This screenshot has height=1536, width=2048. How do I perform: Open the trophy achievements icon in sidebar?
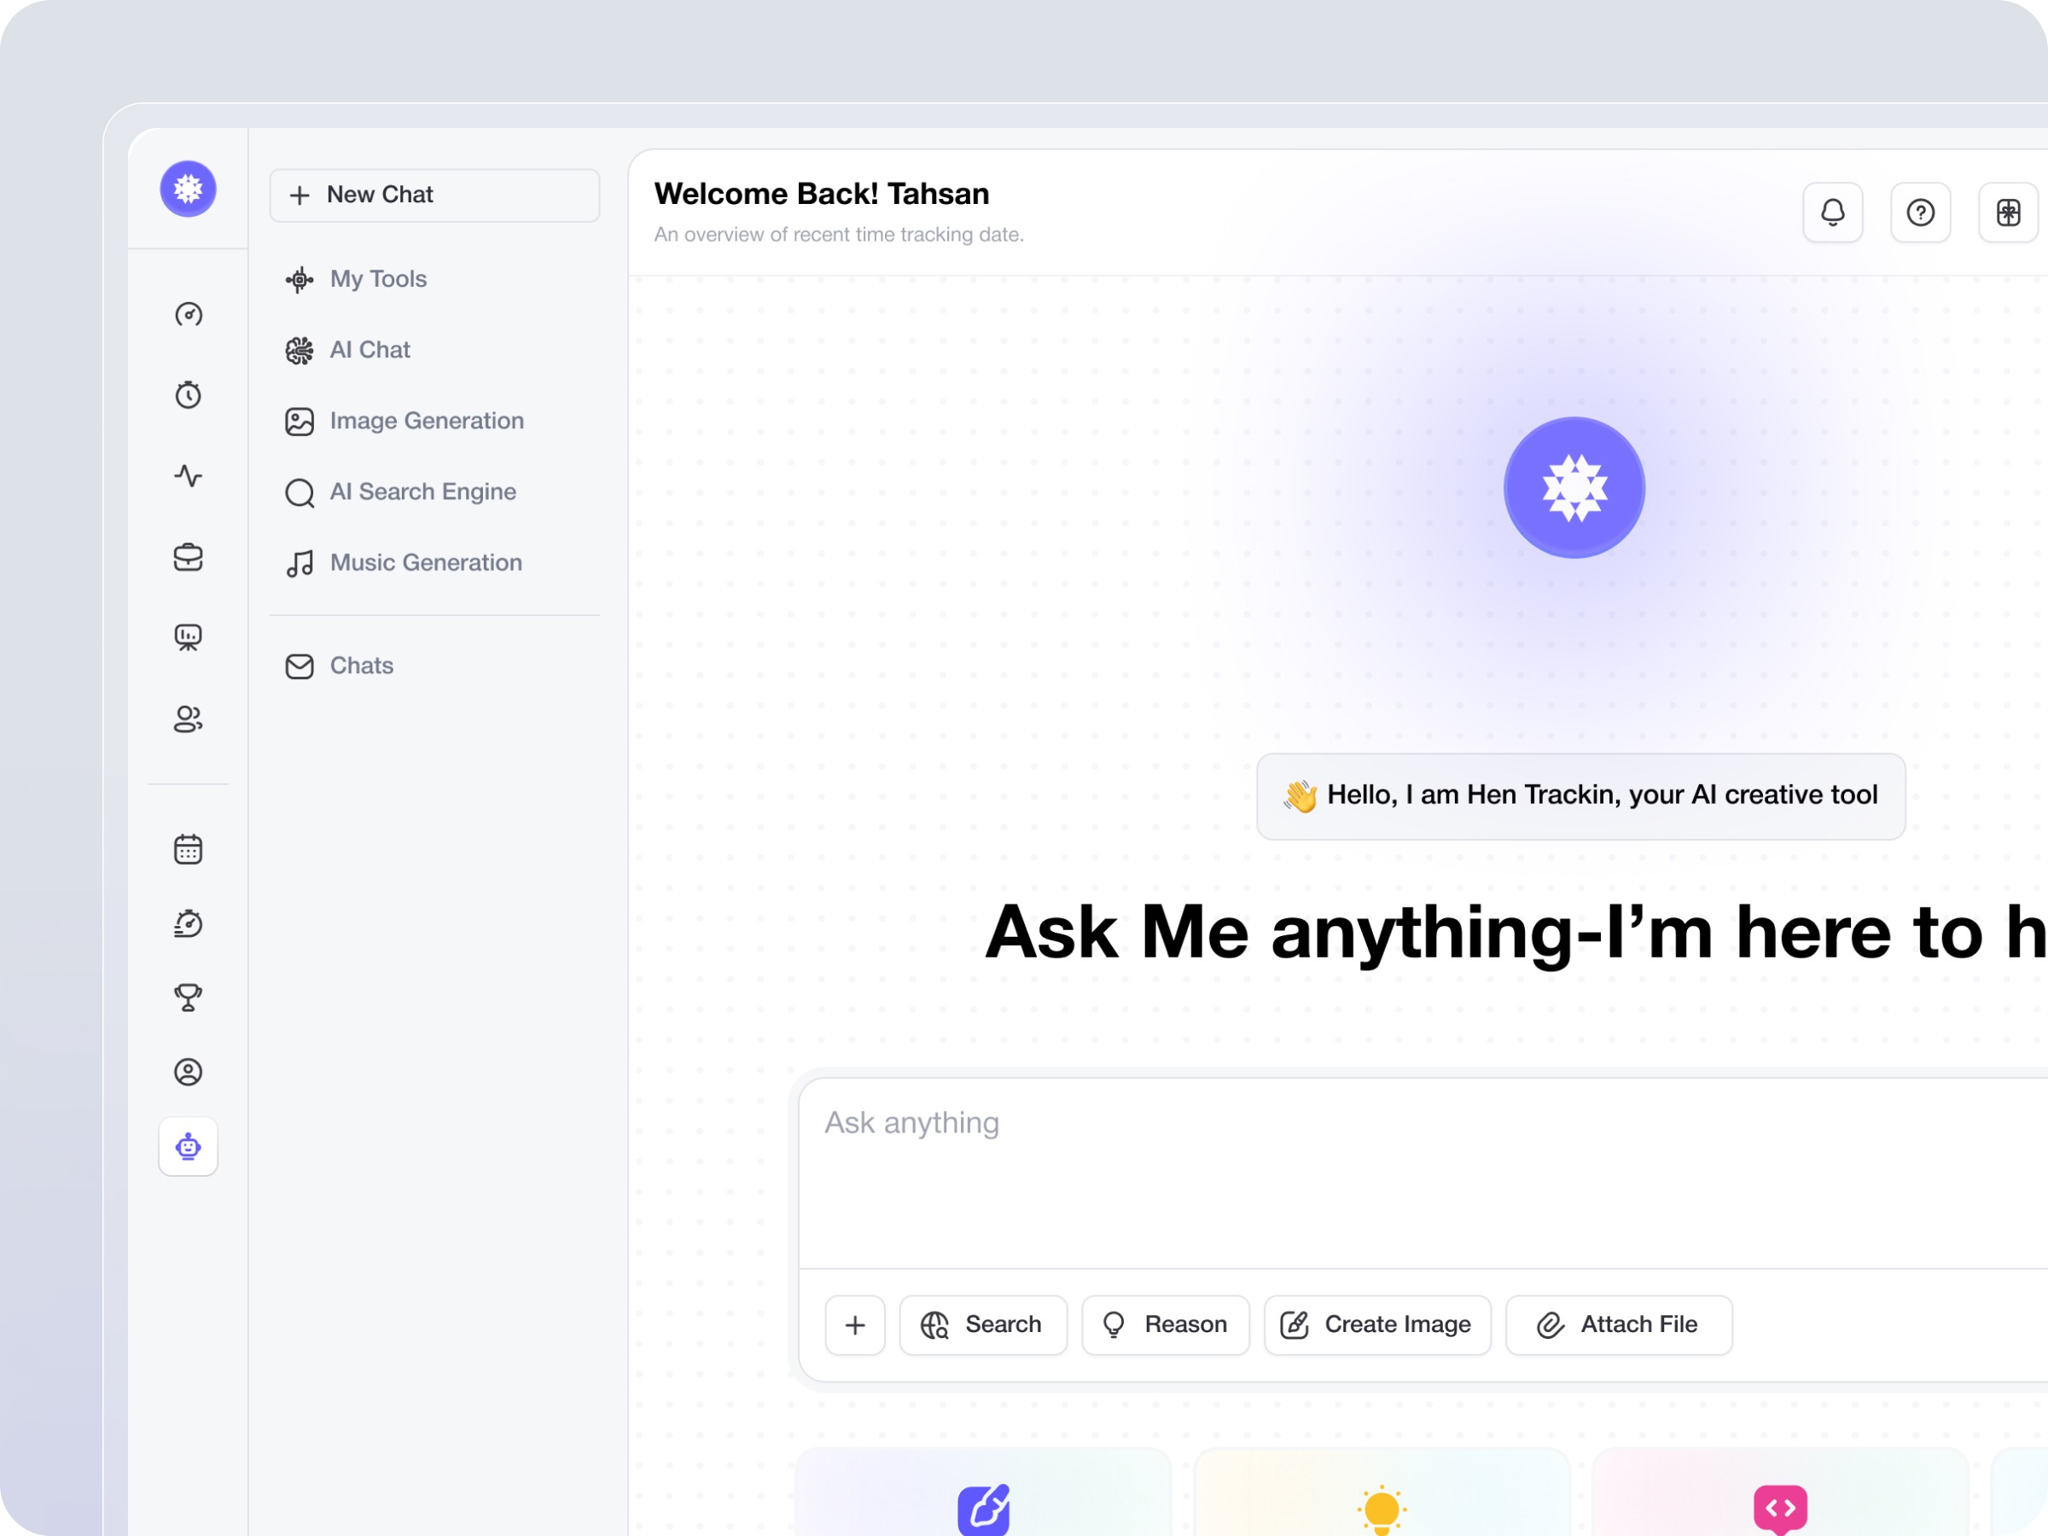click(188, 998)
